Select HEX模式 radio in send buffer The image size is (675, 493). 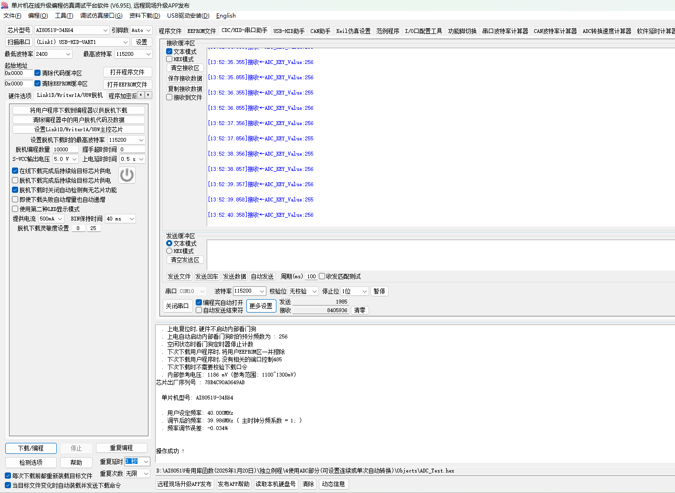(169, 251)
